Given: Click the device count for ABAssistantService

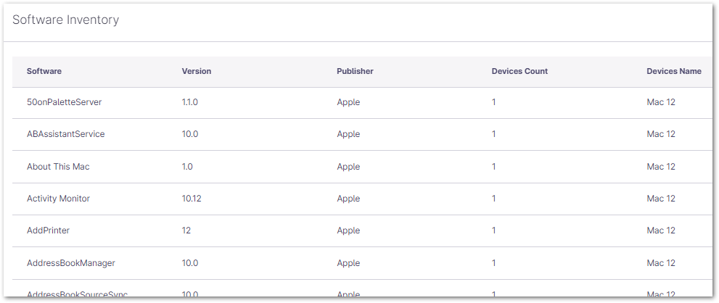Looking at the screenshot, I should [494, 134].
